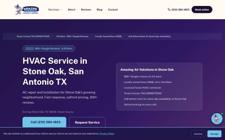Screen dimensions: 225x140
Task: Click the 'HVAC Service in Stone Oak' heading
Action: 55,71
